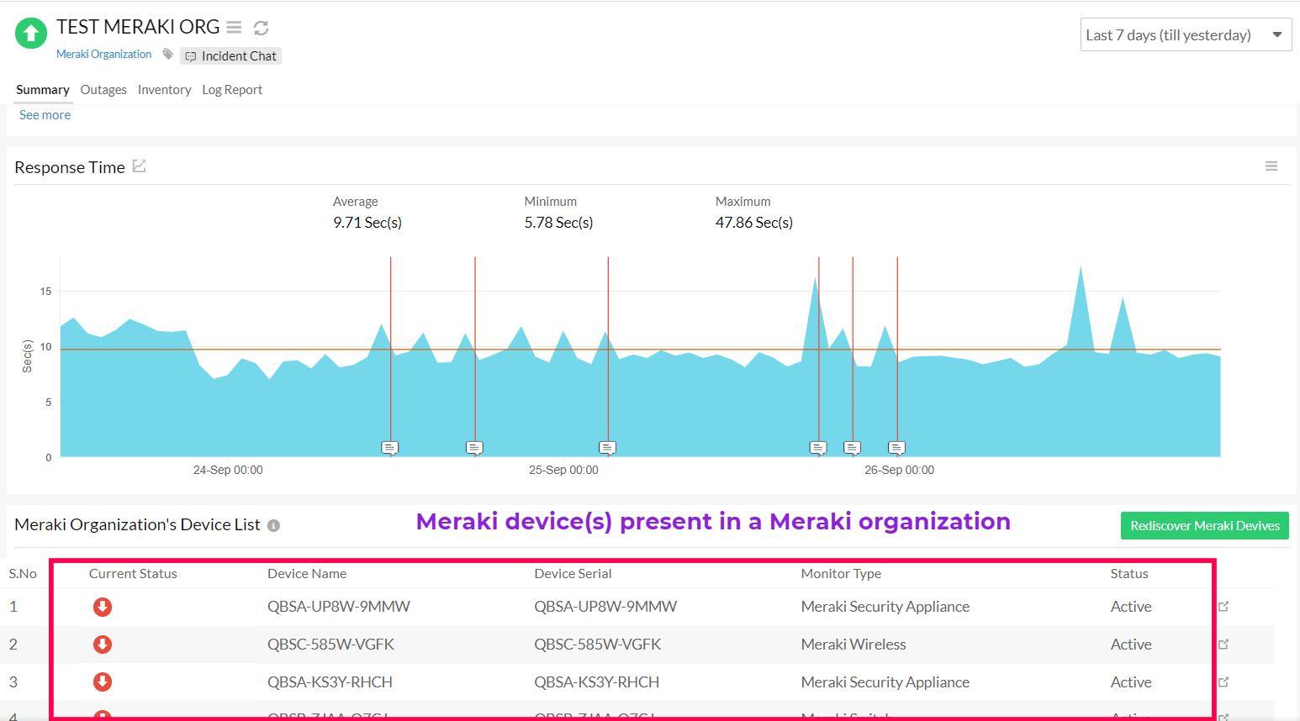Click the down status icon for QBSA-KS3Y-RHCH
Screen dimensions: 1300x721
103,682
